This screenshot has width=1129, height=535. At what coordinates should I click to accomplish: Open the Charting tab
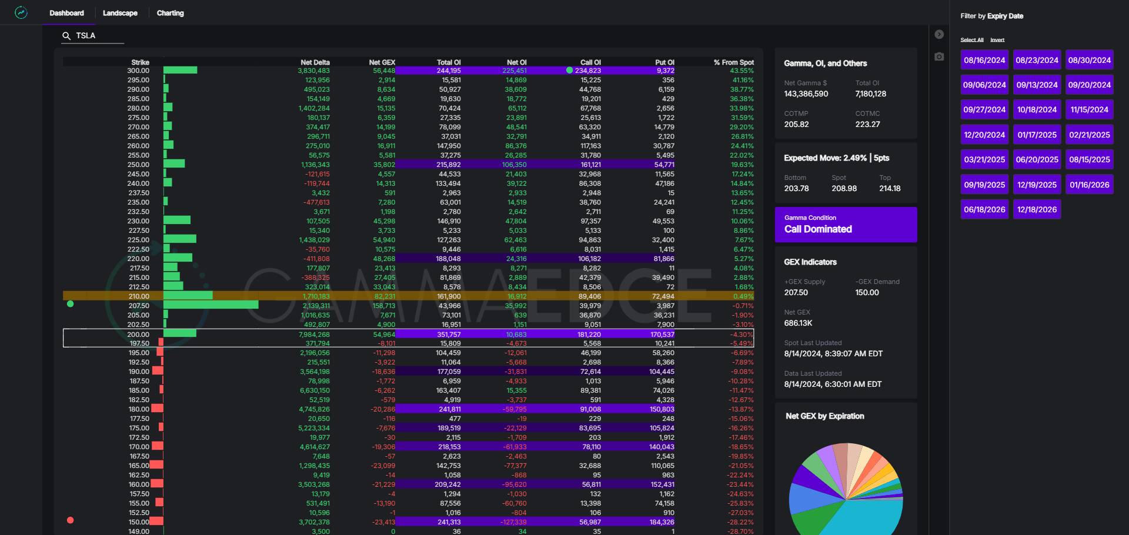tap(170, 13)
